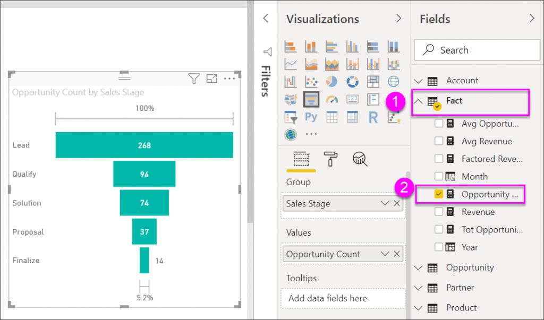Select the R script visual
Viewport: 544px width, 320px height.
click(373, 117)
